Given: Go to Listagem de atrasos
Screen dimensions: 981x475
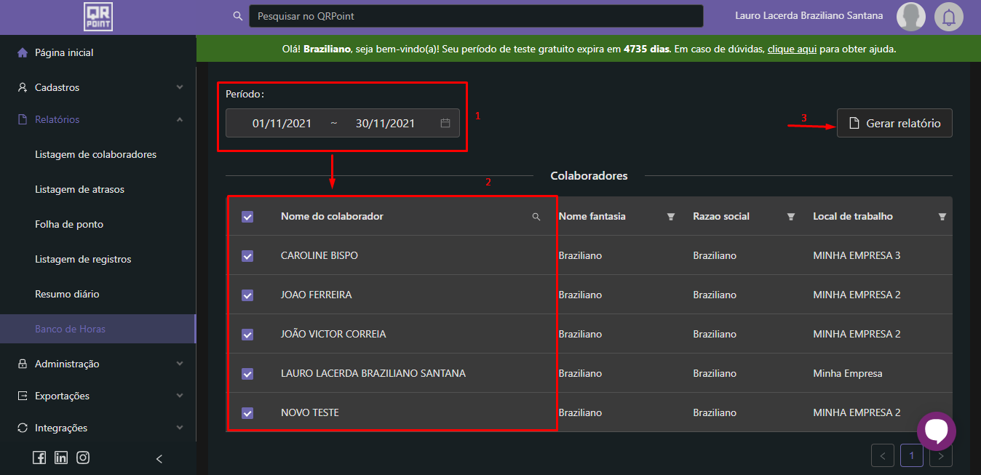Looking at the screenshot, I should (x=79, y=189).
